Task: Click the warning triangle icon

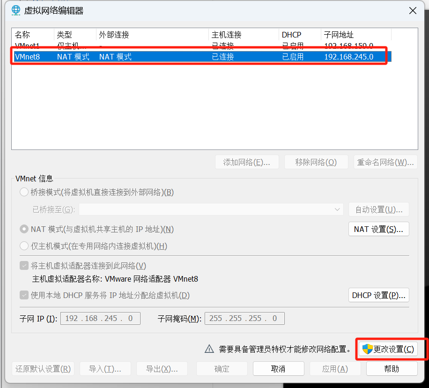Action: (x=209, y=349)
